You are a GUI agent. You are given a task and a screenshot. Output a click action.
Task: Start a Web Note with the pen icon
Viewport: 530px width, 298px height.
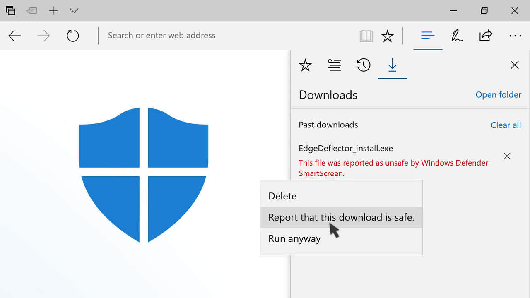pyautogui.click(x=457, y=36)
